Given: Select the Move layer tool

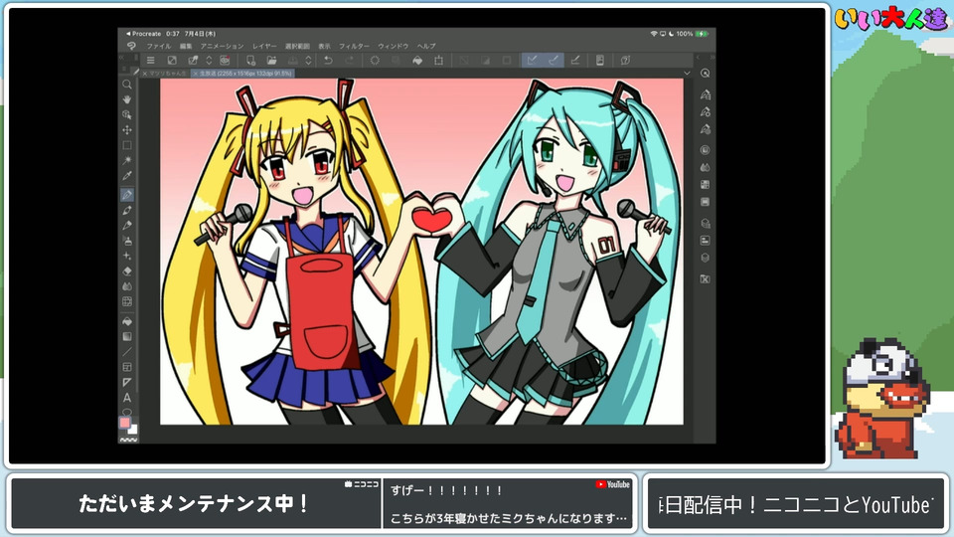Looking at the screenshot, I should click(126, 129).
